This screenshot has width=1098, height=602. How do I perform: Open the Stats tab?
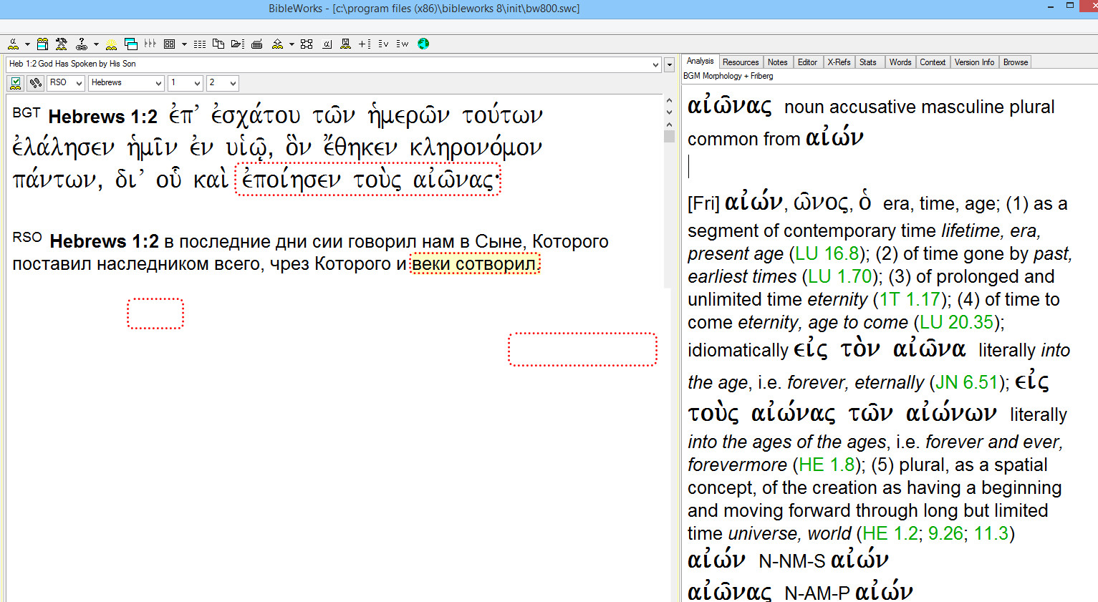click(x=868, y=62)
